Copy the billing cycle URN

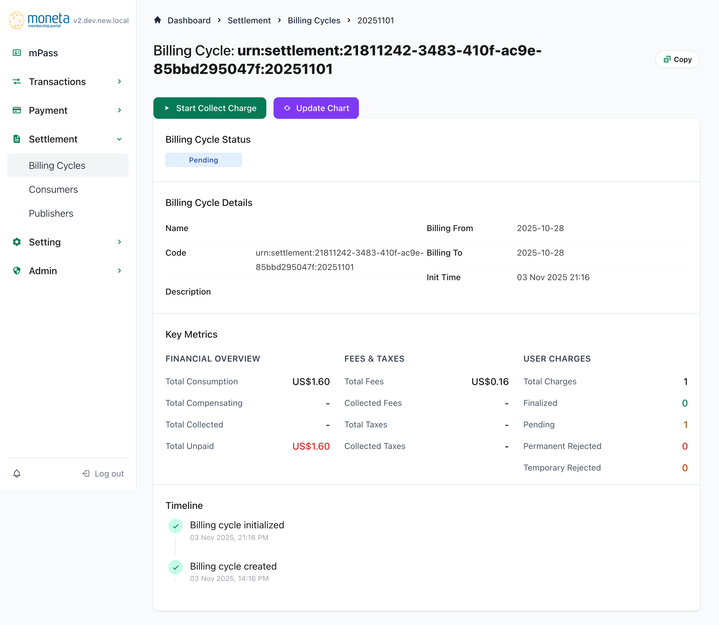click(677, 59)
